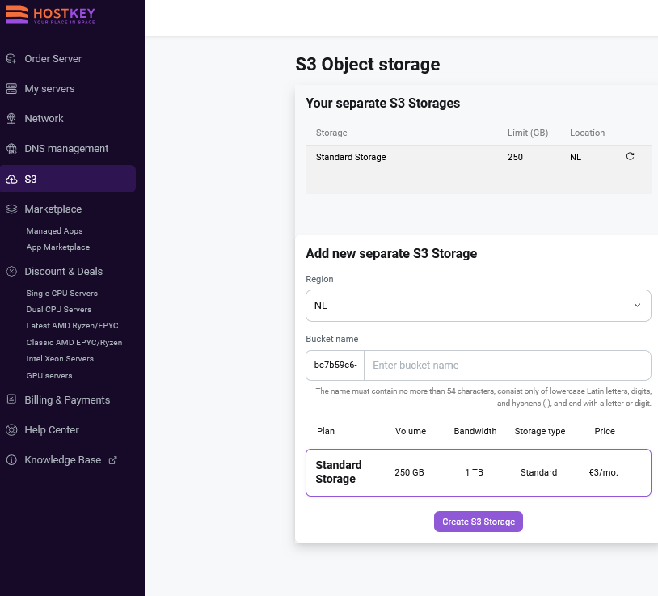The height and width of the screenshot is (596, 658).
Task: Click the NL location cell
Action: (576, 157)
